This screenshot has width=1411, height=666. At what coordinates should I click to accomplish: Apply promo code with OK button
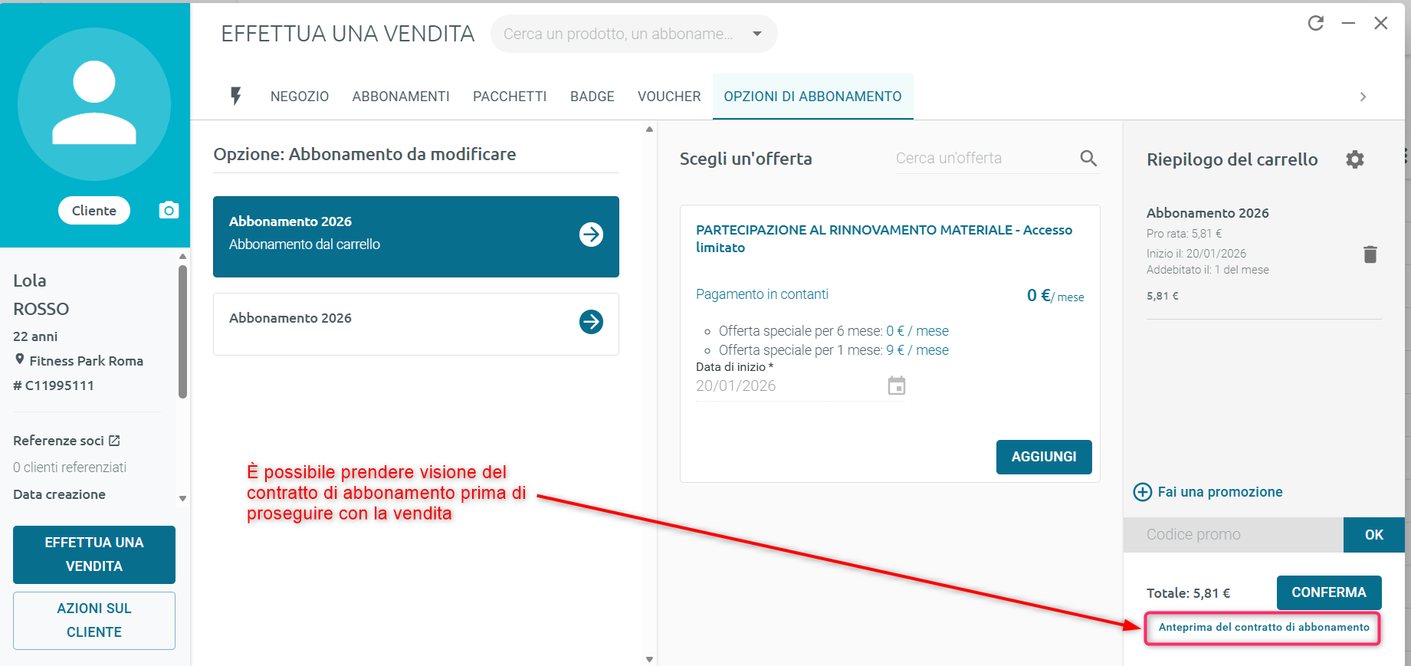pyautogui.click(x=1374, y=535)
